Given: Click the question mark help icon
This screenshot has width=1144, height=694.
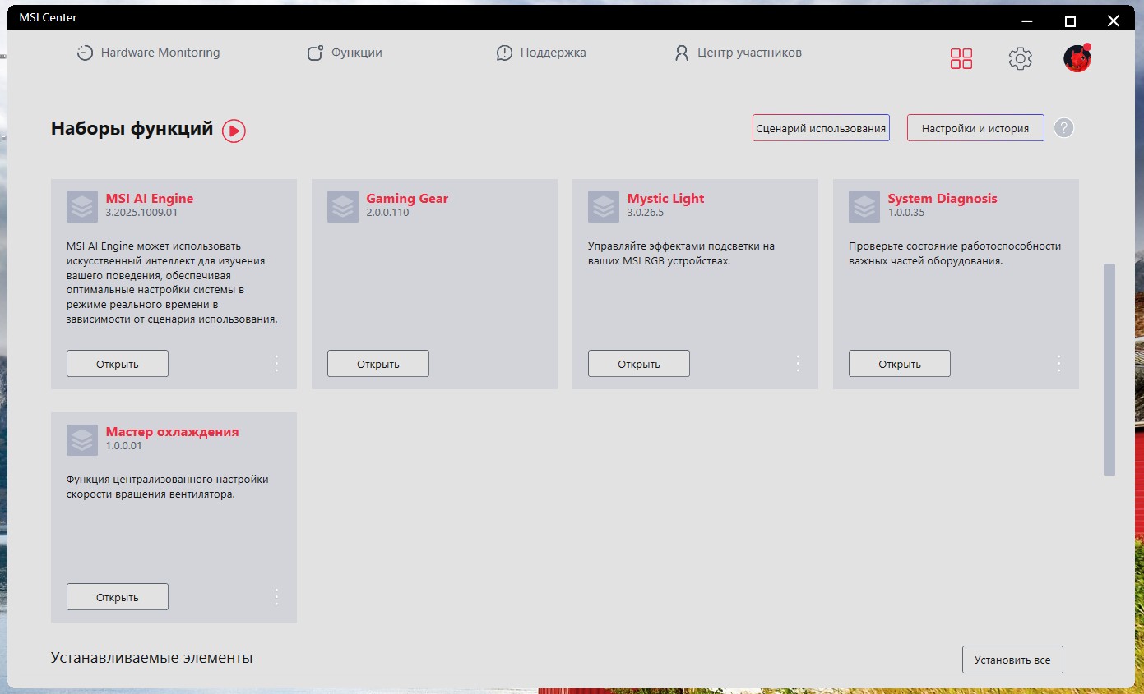Looking at the screenshot, I should 1064,128.
